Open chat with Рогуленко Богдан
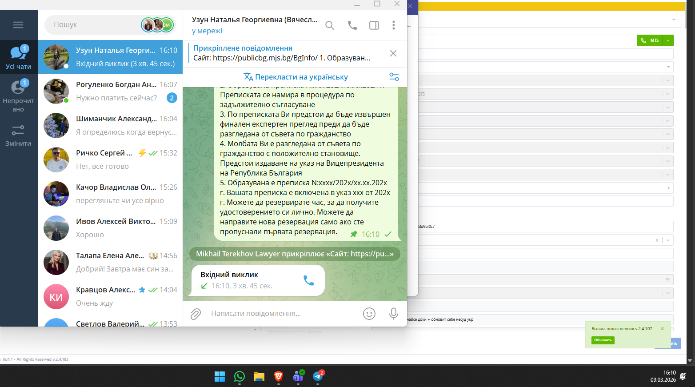Image resolution: width=695 pixels, height=387 pixels. [x=110, y=91]
